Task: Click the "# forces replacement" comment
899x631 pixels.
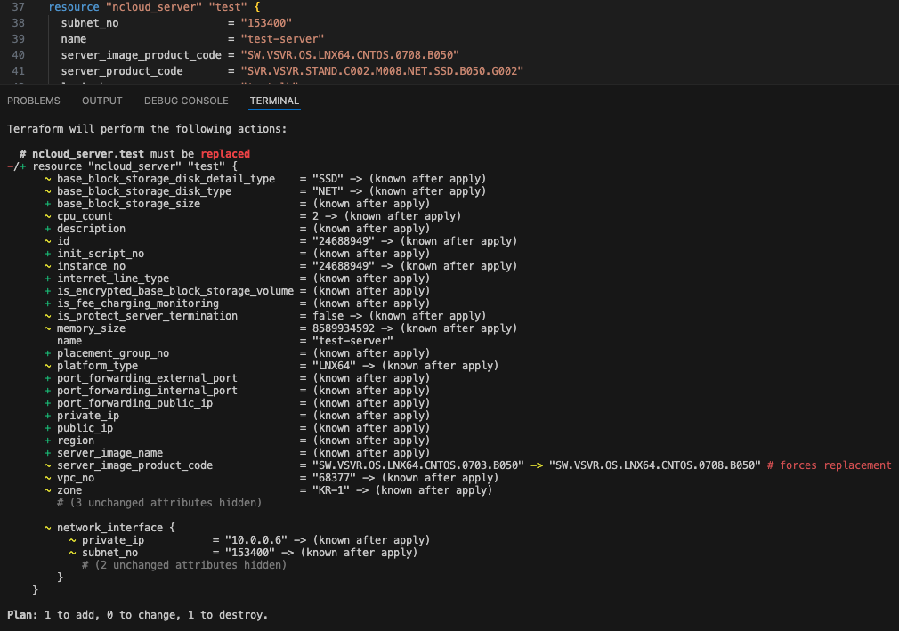Action: point(829,465)
